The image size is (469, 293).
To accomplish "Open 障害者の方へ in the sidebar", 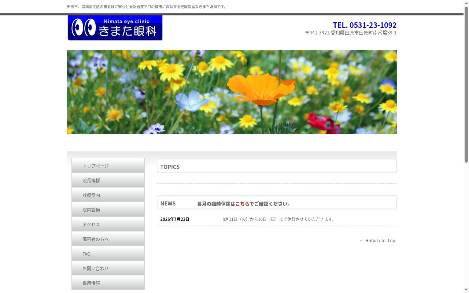I will (x=108, y=239).
